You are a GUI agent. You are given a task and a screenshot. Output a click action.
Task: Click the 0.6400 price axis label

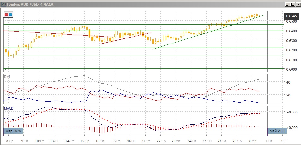tap(291, 31)
